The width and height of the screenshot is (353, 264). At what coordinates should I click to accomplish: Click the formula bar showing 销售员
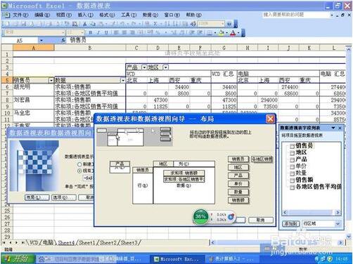[208, 40]
